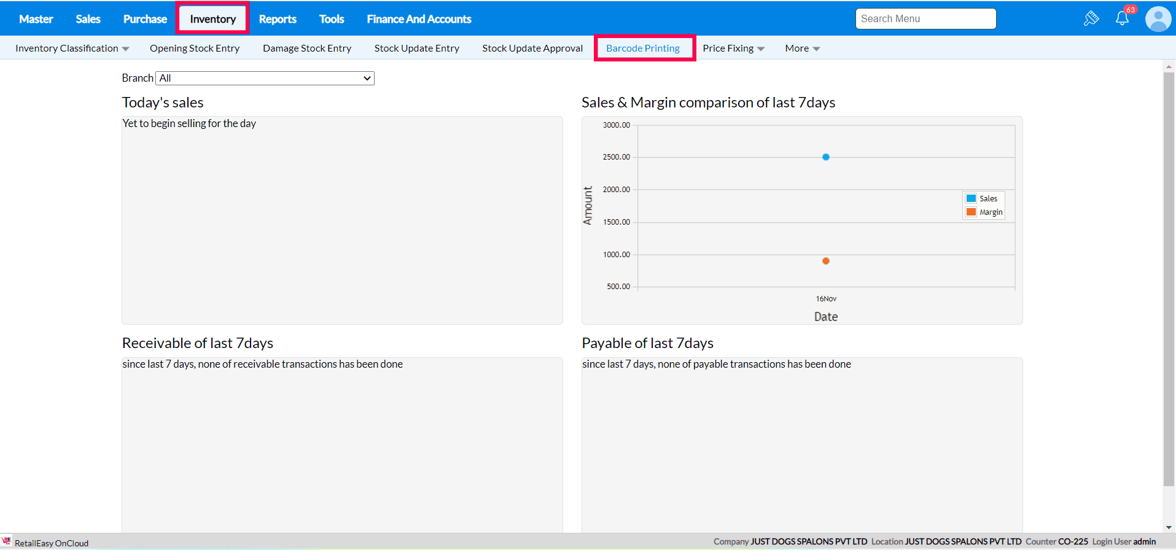The width and height of the screenshot is (1176, 550).
Task: Expand the More menu
Action: click(802, 48)
